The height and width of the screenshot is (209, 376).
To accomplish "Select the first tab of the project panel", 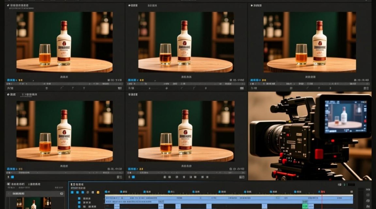I will 18,184.
